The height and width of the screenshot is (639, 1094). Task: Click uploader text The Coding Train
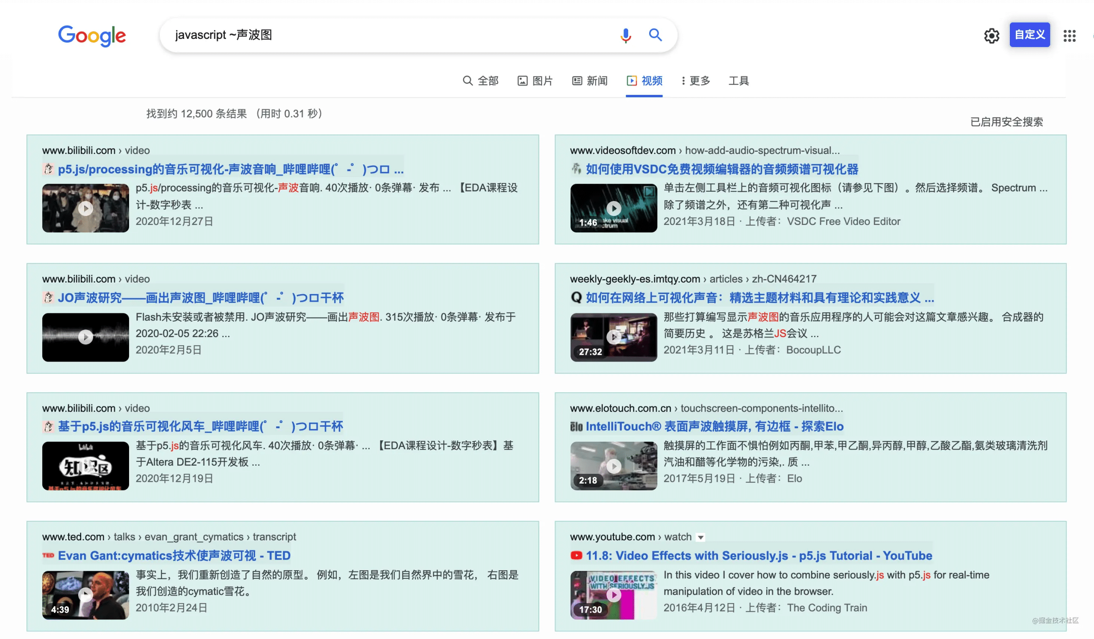tap(827, 608)
